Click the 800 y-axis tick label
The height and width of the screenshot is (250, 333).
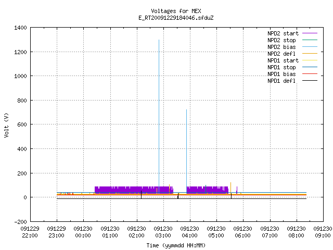click(22, 101)
